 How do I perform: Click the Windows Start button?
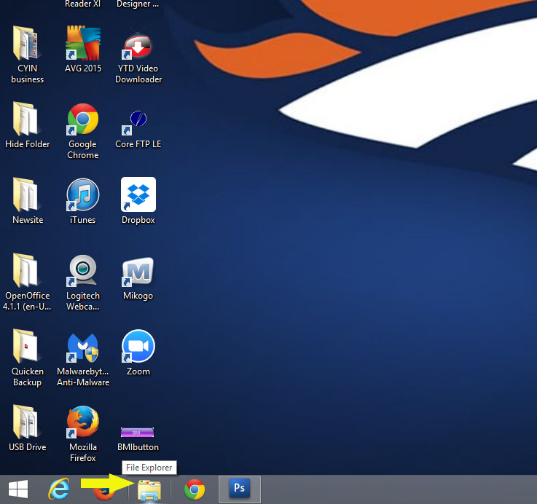click(x=19, y=489)
